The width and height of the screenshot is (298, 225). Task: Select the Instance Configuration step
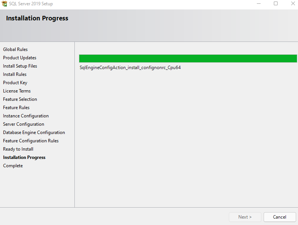click(x=26, y=116)
